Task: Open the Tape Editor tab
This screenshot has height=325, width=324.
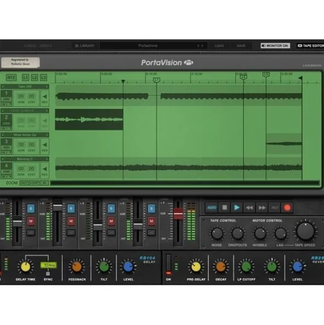Action: coord(310,46)
